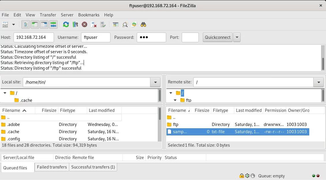Toggle transfer queue display
The width and height of the screenshot is (326, 180).
click(x=53, y=25)
